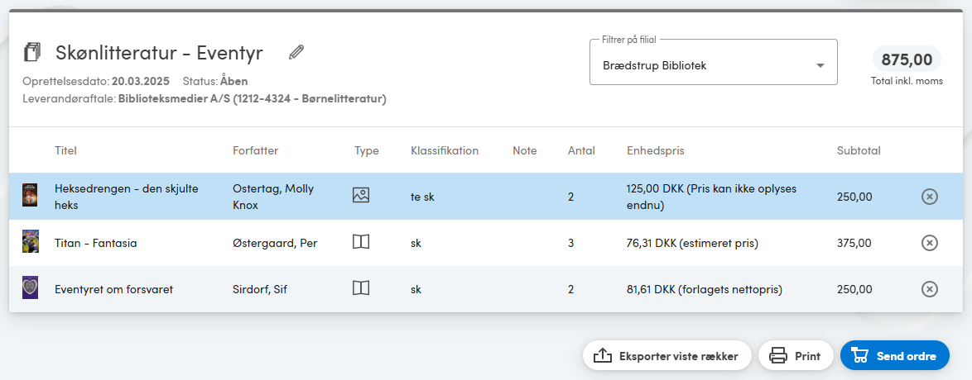Click book type icon for Eventyret om forsvaret
The image size is (972, 380).
pos(361,287)
